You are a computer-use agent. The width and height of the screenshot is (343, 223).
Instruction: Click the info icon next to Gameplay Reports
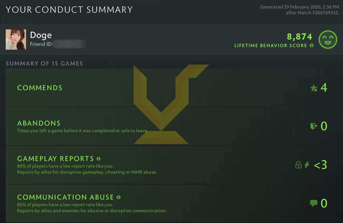tap(98, 158)
